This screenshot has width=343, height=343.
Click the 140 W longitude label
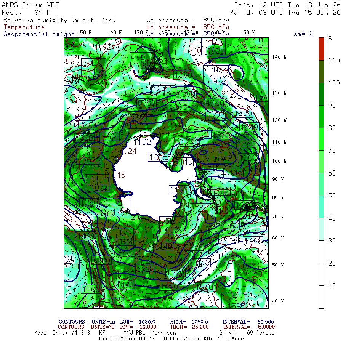(x=279, y=57)
